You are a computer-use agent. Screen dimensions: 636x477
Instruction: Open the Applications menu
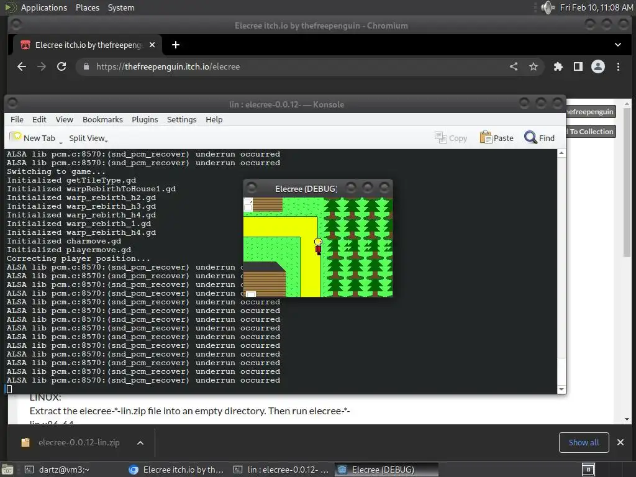pos(44,7)
